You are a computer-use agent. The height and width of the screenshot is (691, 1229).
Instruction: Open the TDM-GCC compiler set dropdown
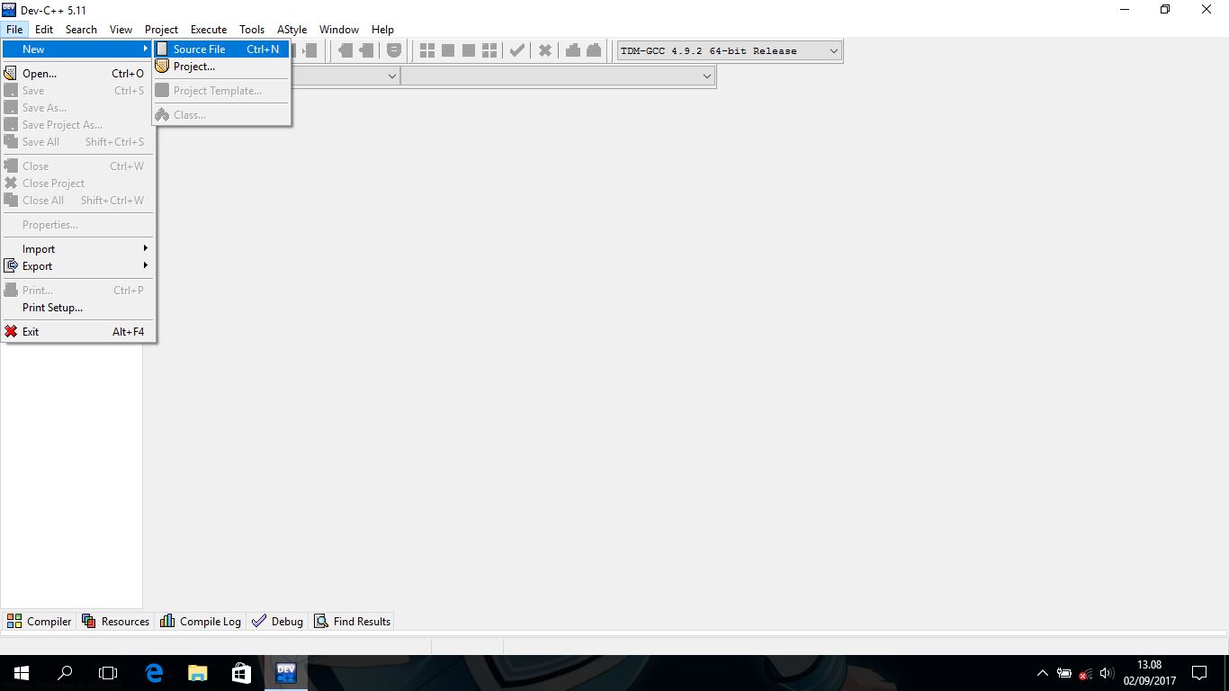click(730, 51)
